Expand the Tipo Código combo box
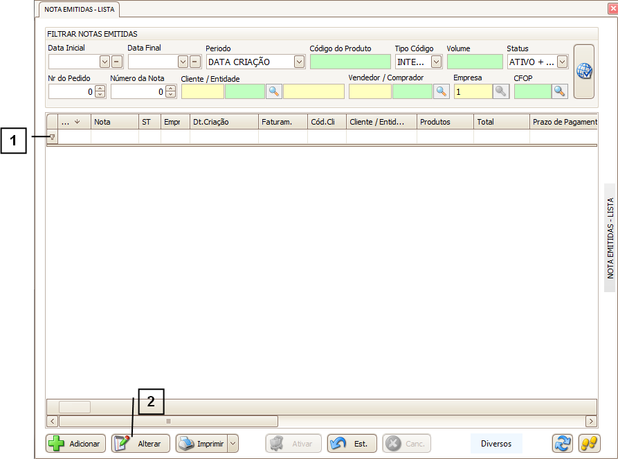This screenshot has width=618, height=459. click(436, 62)
